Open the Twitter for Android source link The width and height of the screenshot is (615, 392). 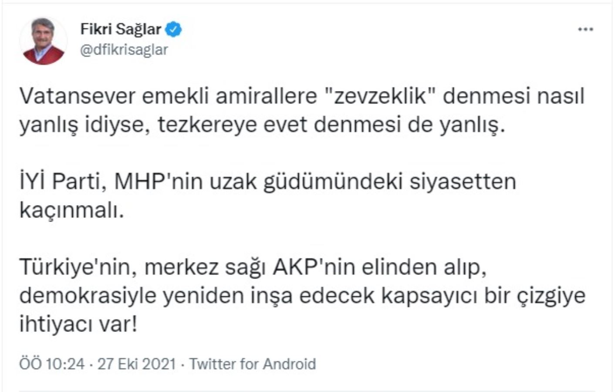[x=253, y=364]
